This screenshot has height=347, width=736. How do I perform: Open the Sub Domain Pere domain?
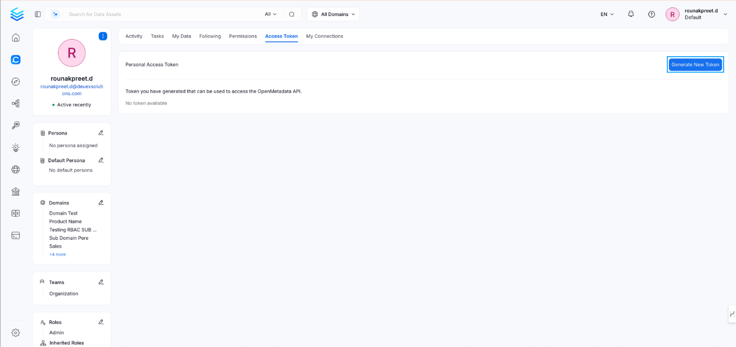(69, 238)
